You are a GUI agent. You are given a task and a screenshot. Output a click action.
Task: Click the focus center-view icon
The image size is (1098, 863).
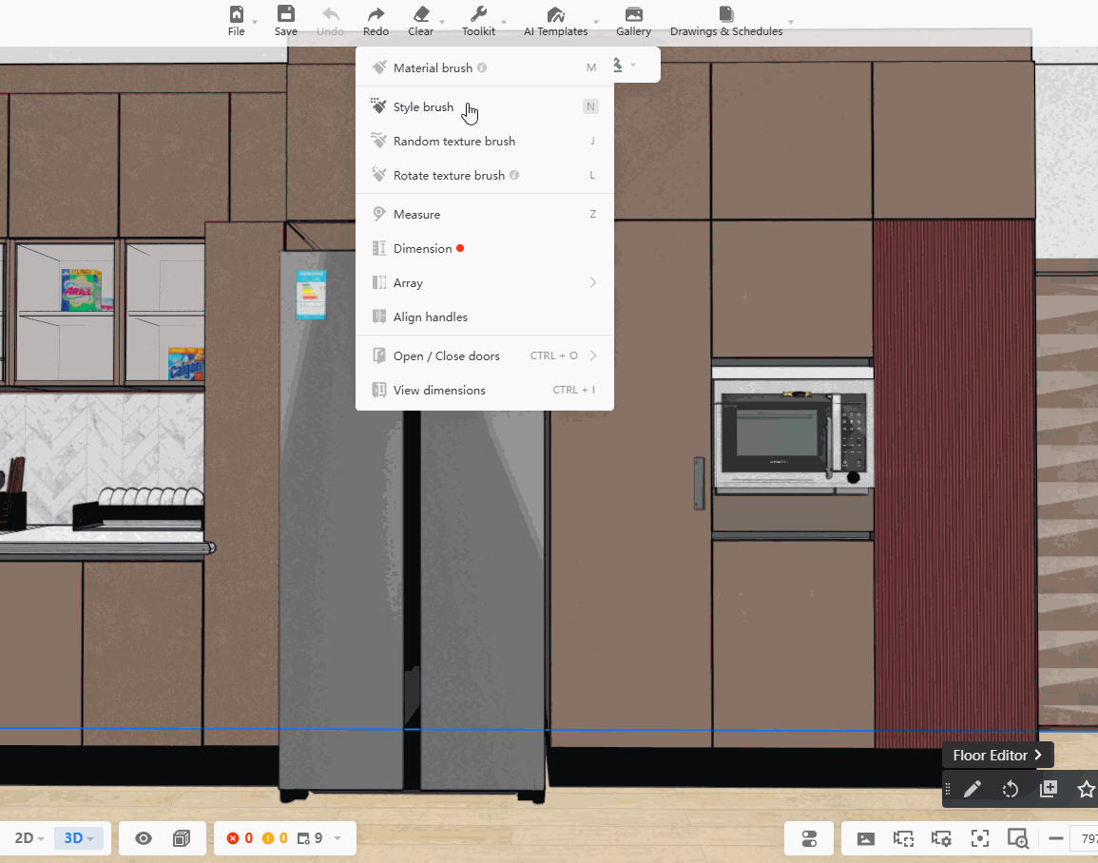[979, 838]
